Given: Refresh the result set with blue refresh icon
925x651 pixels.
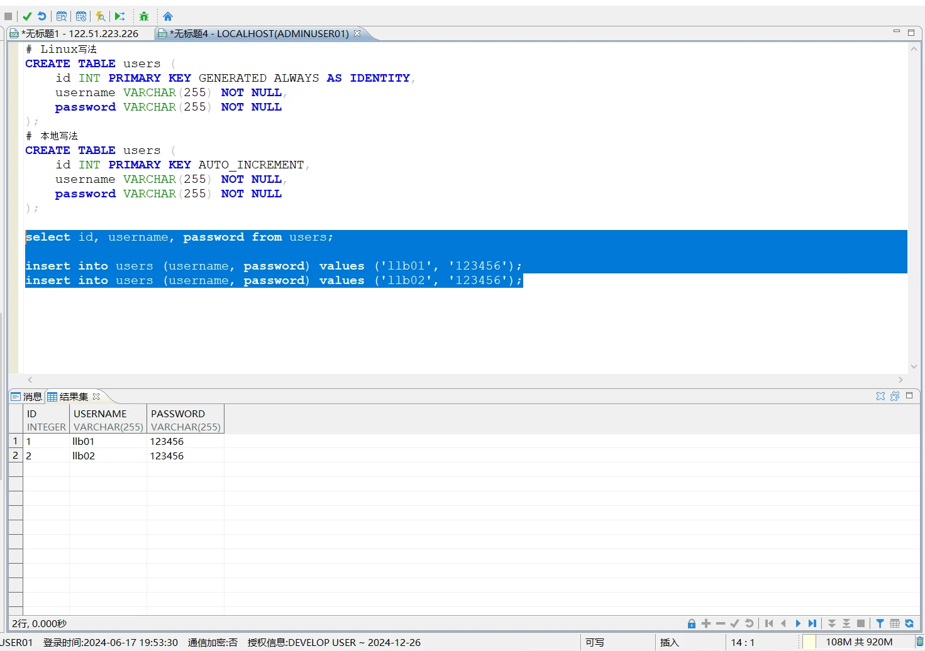Looking at the screenshot, I should pyautogui.click(x=909, y=623).
